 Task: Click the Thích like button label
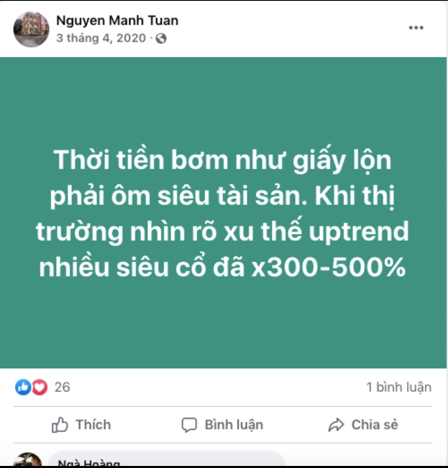93,425
